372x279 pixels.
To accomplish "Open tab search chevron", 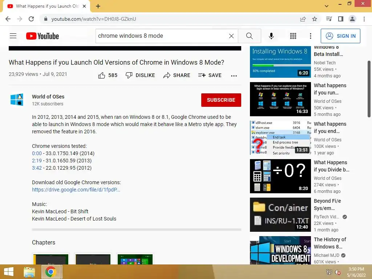I will (x=327, y=6).
